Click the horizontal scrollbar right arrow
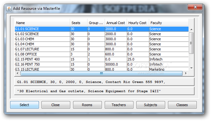 tap(186, 73)
